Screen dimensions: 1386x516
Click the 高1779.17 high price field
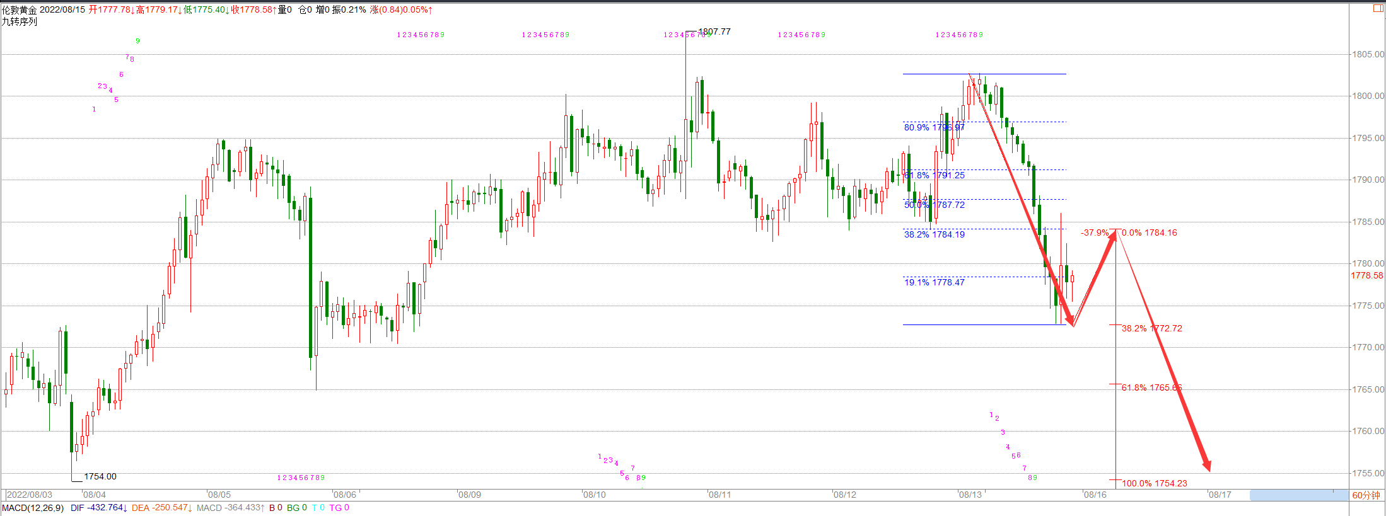click(159, 10)
